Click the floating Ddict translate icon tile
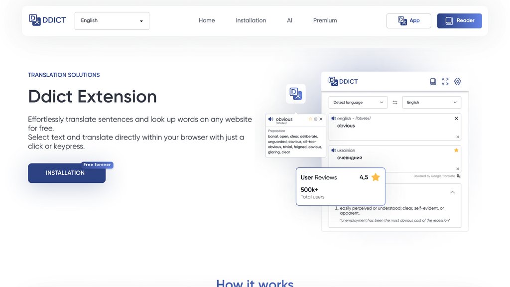The image size is (510, 287). [x=296, y=94]
